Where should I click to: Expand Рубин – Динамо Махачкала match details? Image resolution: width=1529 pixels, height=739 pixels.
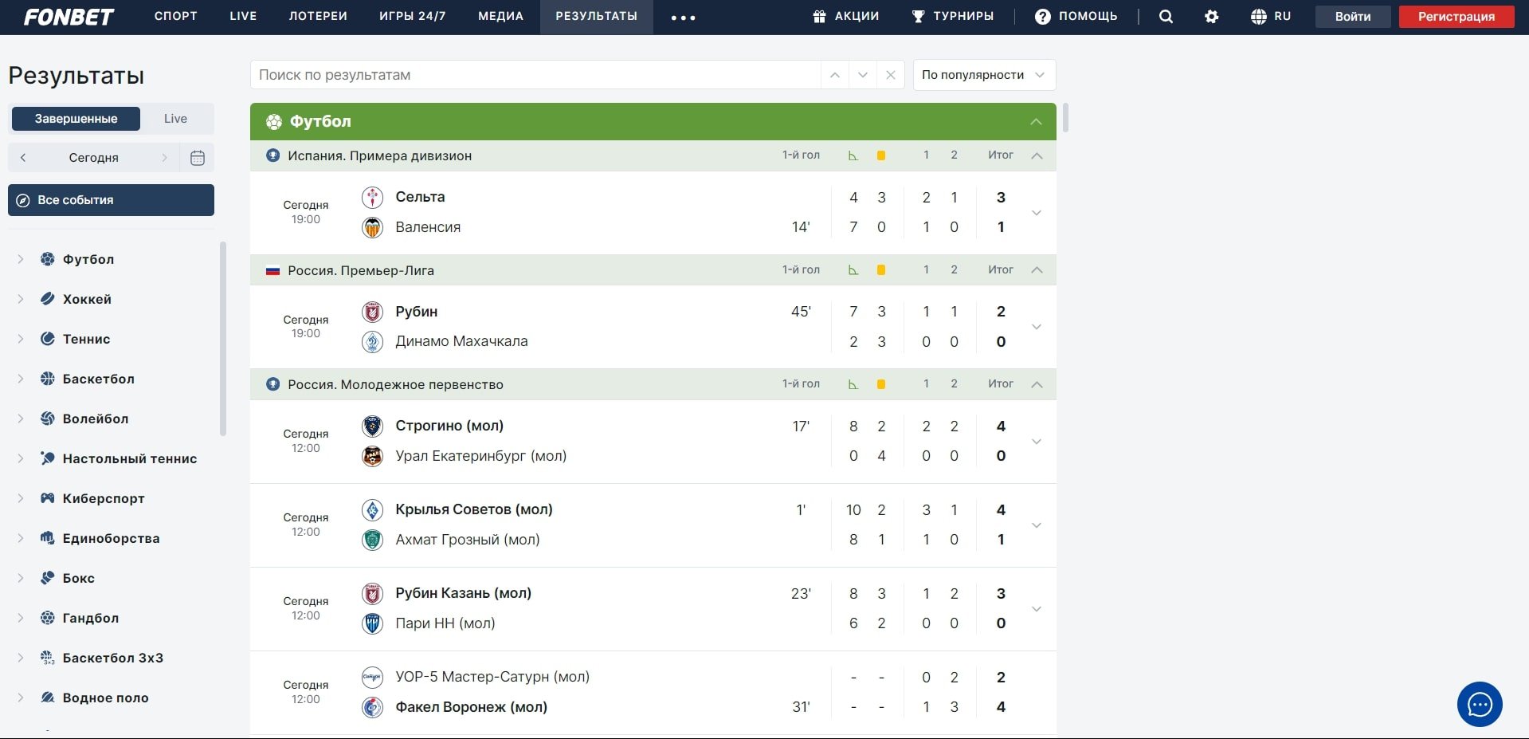coord(1037,327)
